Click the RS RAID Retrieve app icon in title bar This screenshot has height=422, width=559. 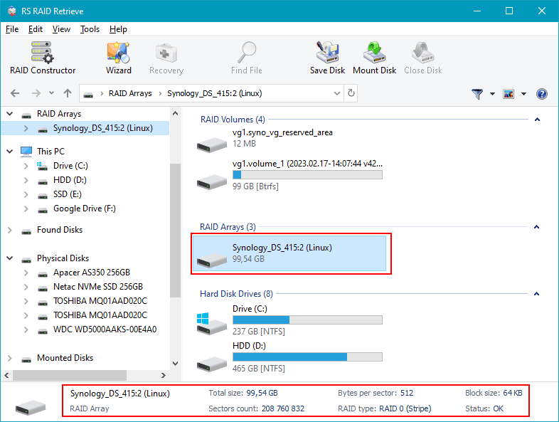[x=12, y=11]
